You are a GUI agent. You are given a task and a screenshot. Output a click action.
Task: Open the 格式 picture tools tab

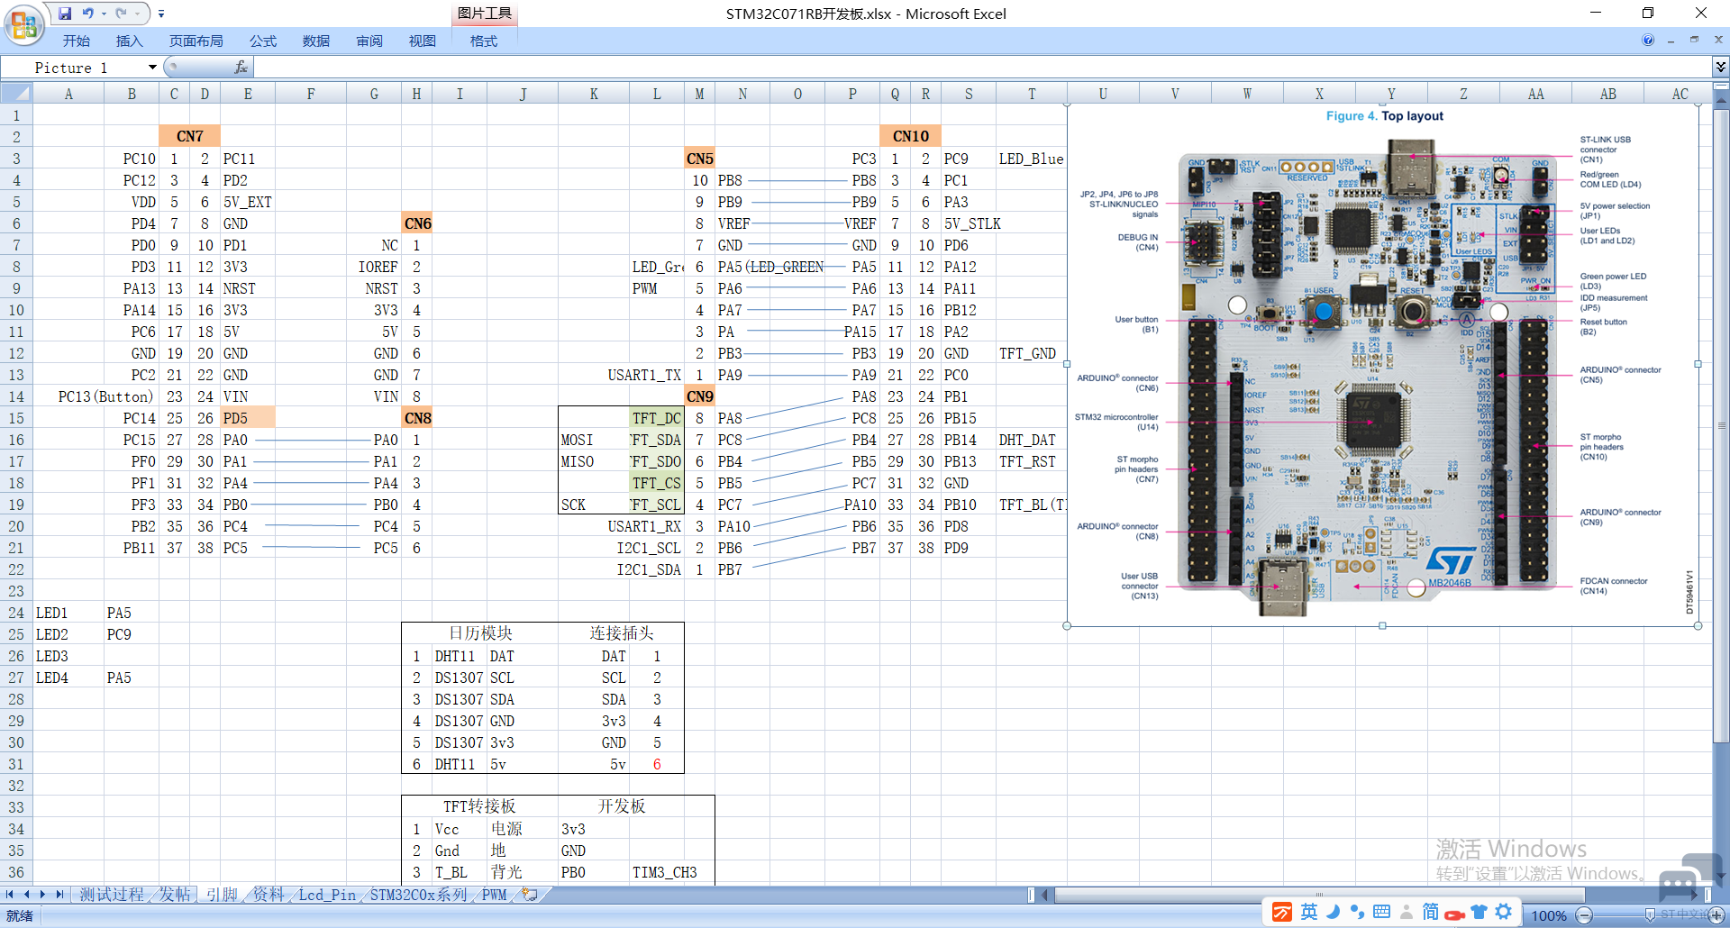tap(484, 41)
